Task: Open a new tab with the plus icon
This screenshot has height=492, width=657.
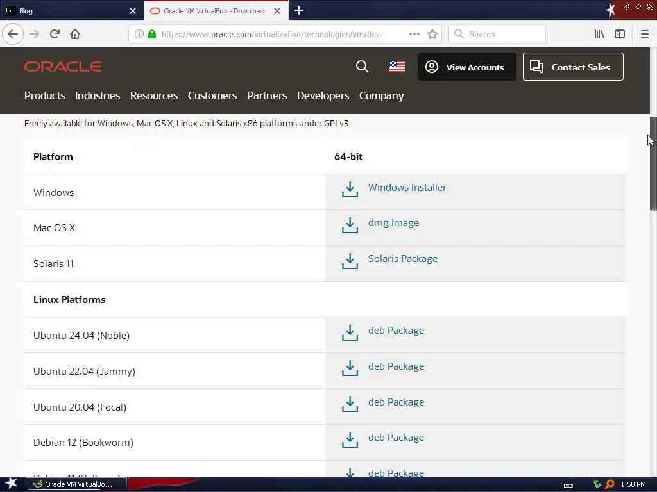Action: tap(299, 10)
